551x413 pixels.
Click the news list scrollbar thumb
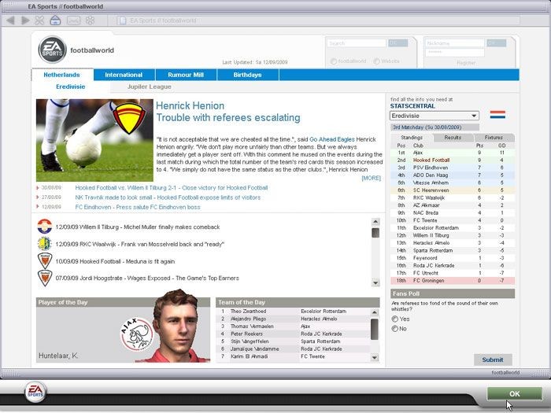pos(375,233)
